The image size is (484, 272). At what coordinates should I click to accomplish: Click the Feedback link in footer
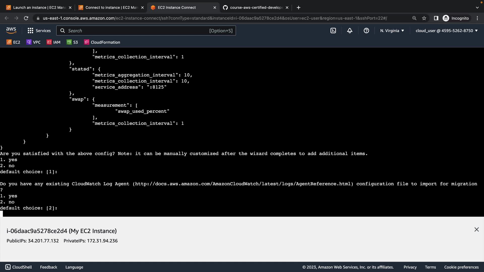48,267
